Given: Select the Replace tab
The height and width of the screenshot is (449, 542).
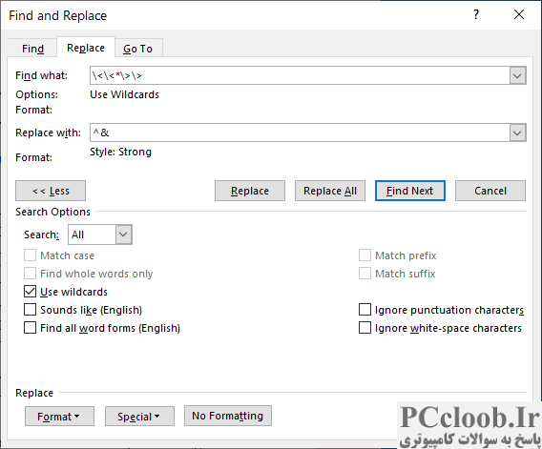Looking at the screenshot, I should pos(86,48).
